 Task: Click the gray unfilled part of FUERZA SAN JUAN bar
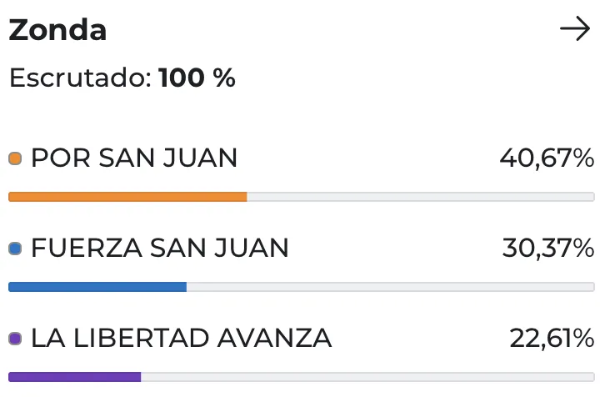390,287
